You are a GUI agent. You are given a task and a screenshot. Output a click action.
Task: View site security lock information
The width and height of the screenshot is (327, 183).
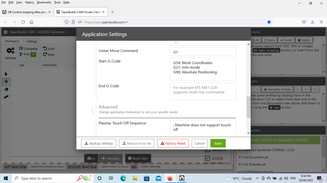73,22
